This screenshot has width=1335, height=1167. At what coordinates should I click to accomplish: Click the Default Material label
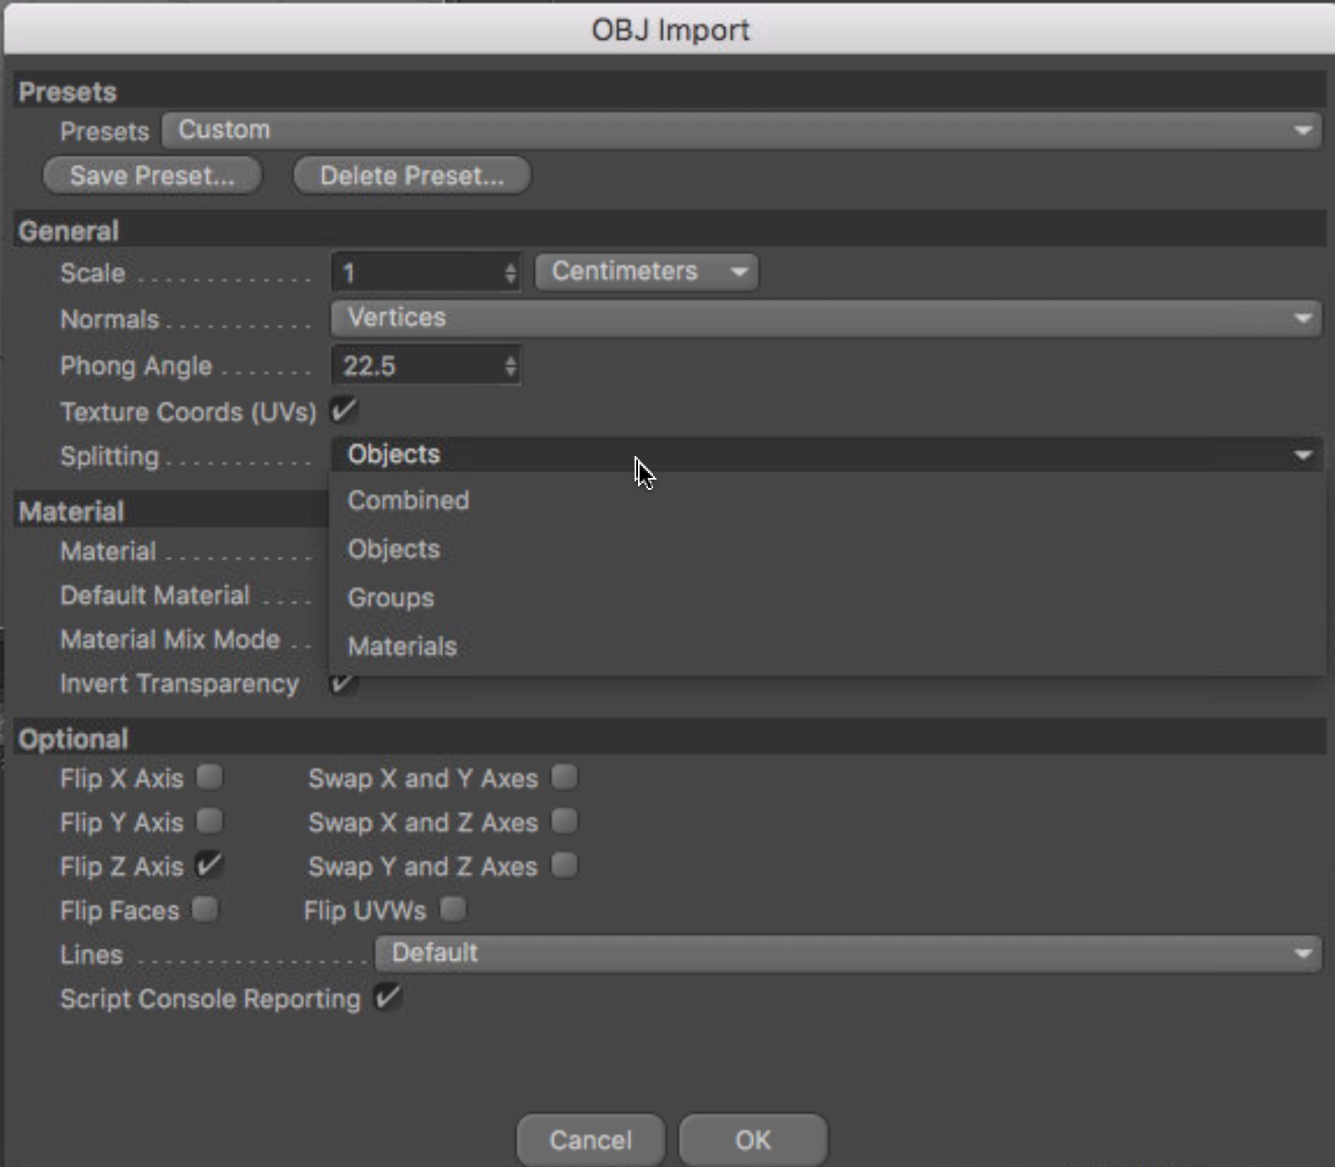click(155, 595)
